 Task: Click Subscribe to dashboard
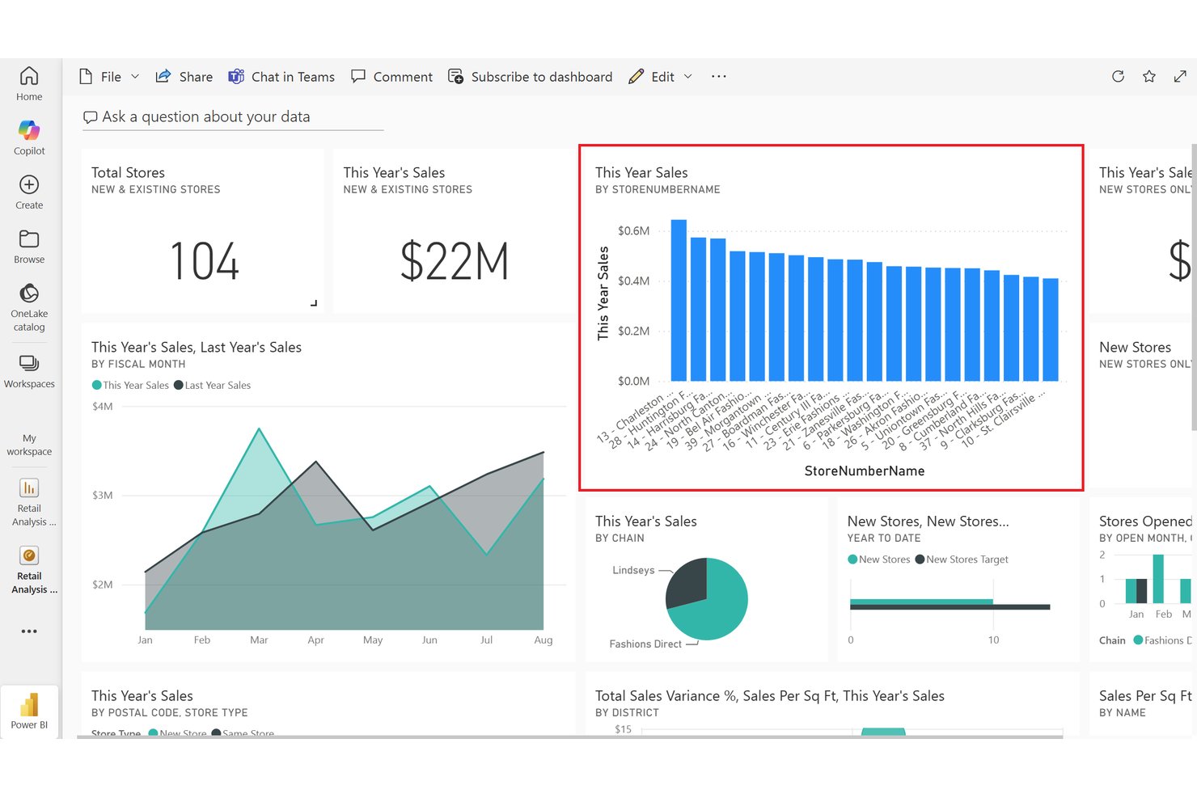[x=531, y=77]
